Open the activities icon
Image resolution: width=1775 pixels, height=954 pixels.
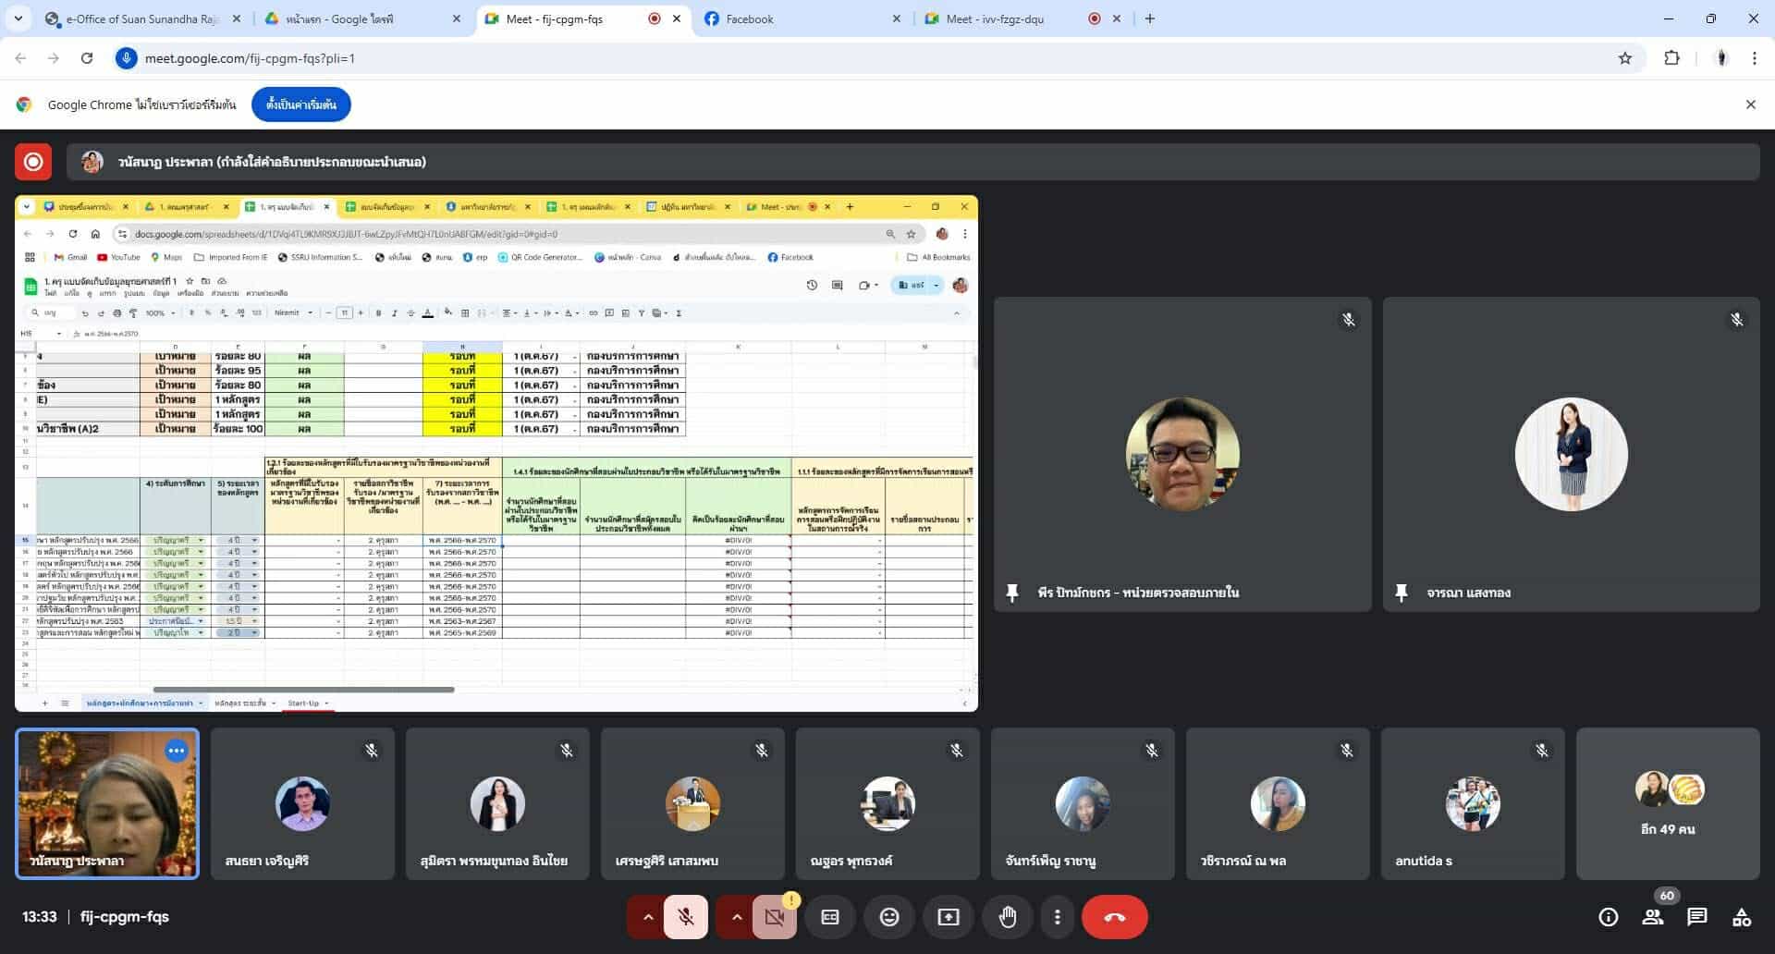[1741, 917]
